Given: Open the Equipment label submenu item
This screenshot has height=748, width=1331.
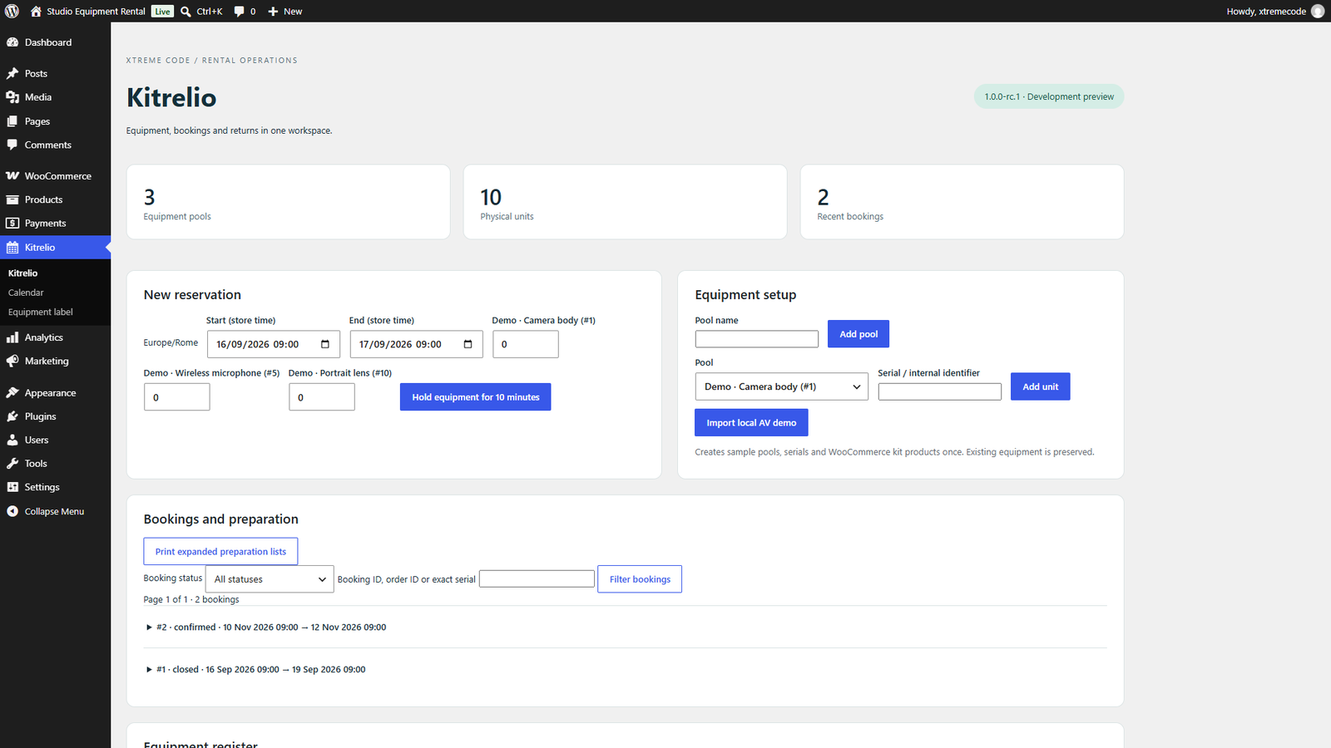Looking at the screenshot, I should pos(41,312).
